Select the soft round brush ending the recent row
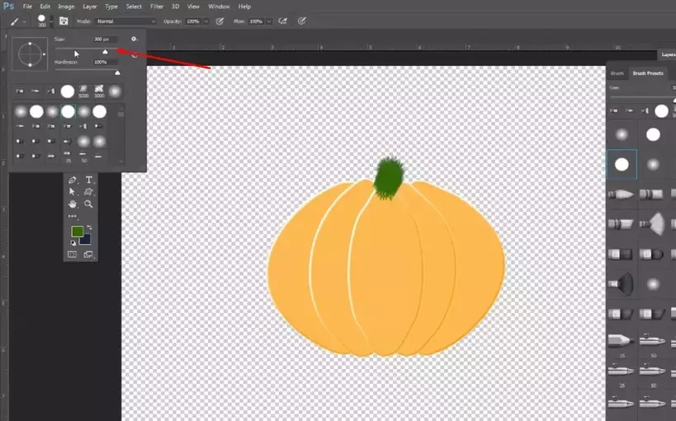 [x=115, y=91]
